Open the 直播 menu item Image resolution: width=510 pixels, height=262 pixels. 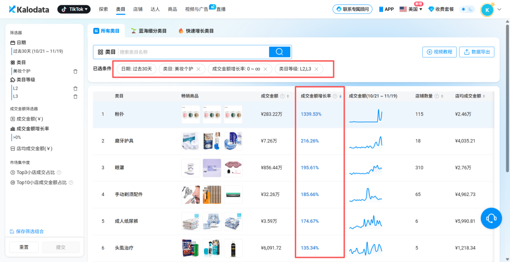[x=221, y=9]
